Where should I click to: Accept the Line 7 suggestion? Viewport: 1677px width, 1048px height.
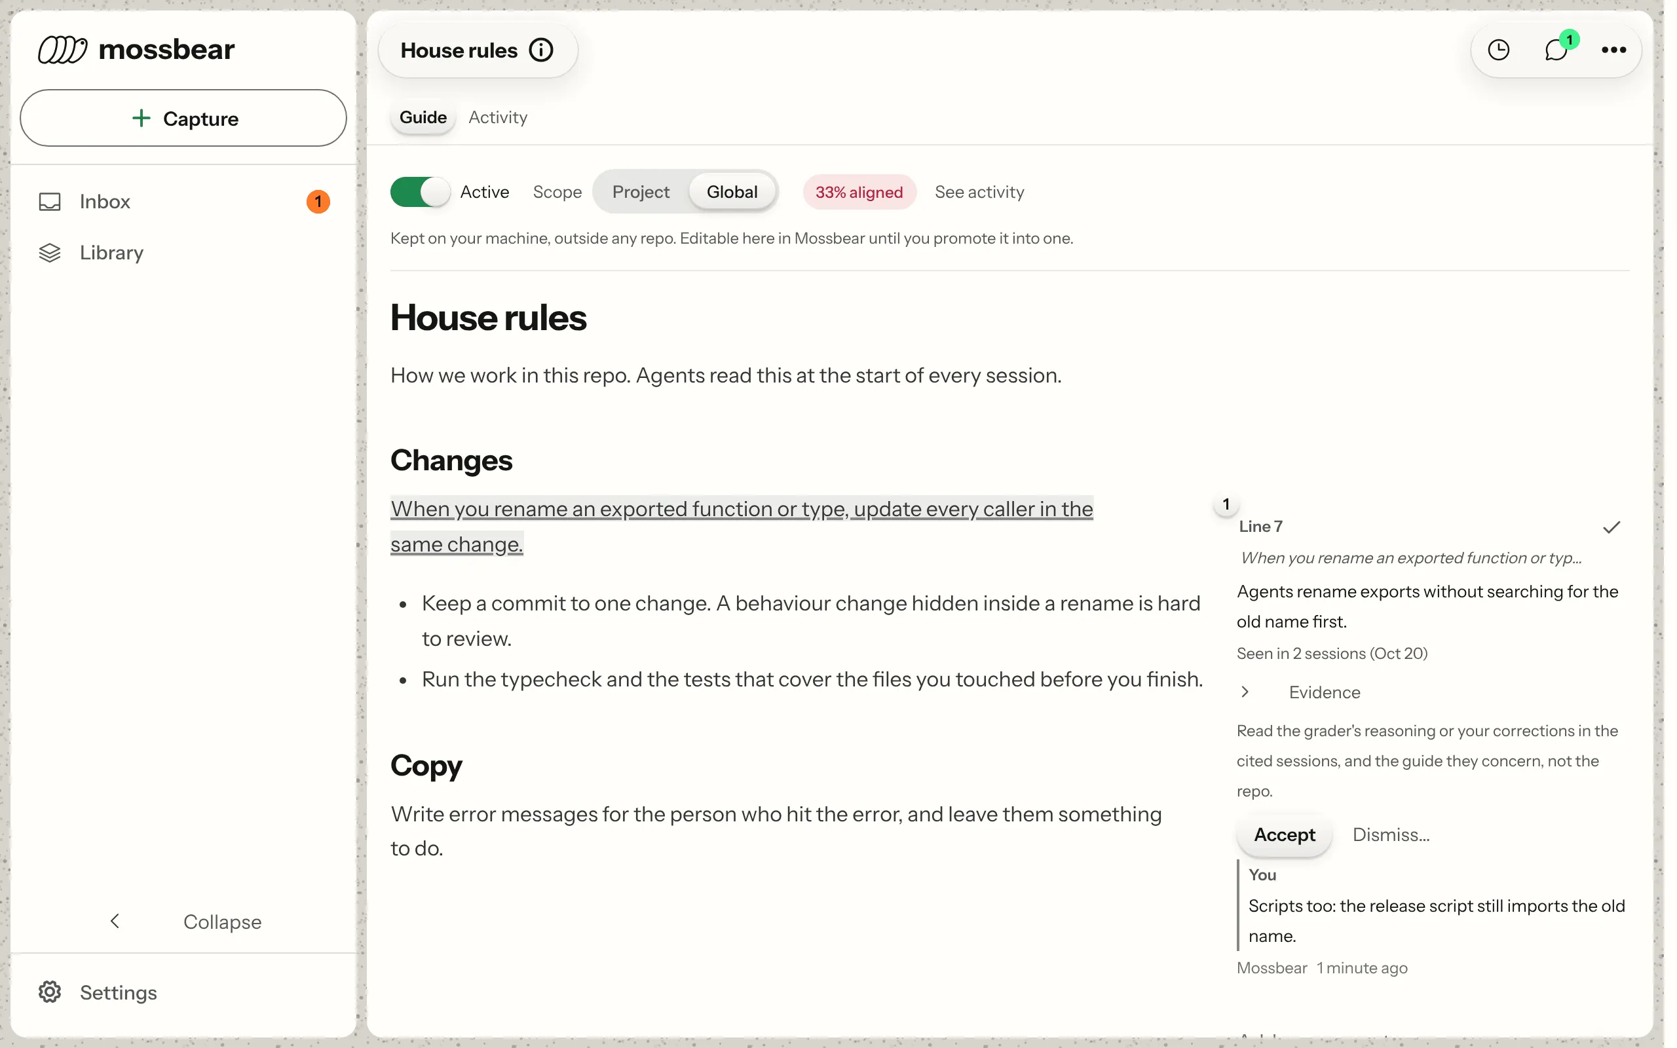(x=1284, y=834)
